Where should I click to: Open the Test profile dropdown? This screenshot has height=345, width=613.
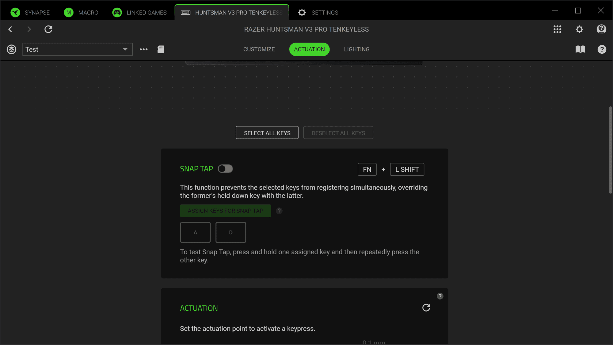(78, 49)
